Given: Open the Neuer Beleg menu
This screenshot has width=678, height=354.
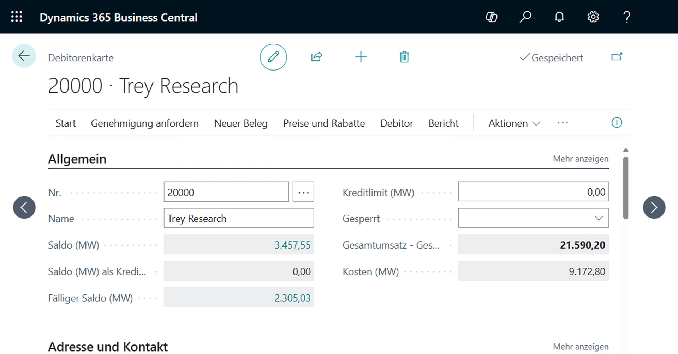Looking at the screenshot, I should (241, 123).
